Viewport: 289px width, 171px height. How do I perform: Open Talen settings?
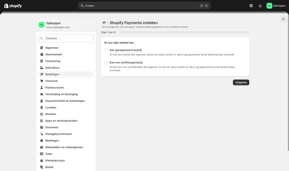click(x=66, y=154)
